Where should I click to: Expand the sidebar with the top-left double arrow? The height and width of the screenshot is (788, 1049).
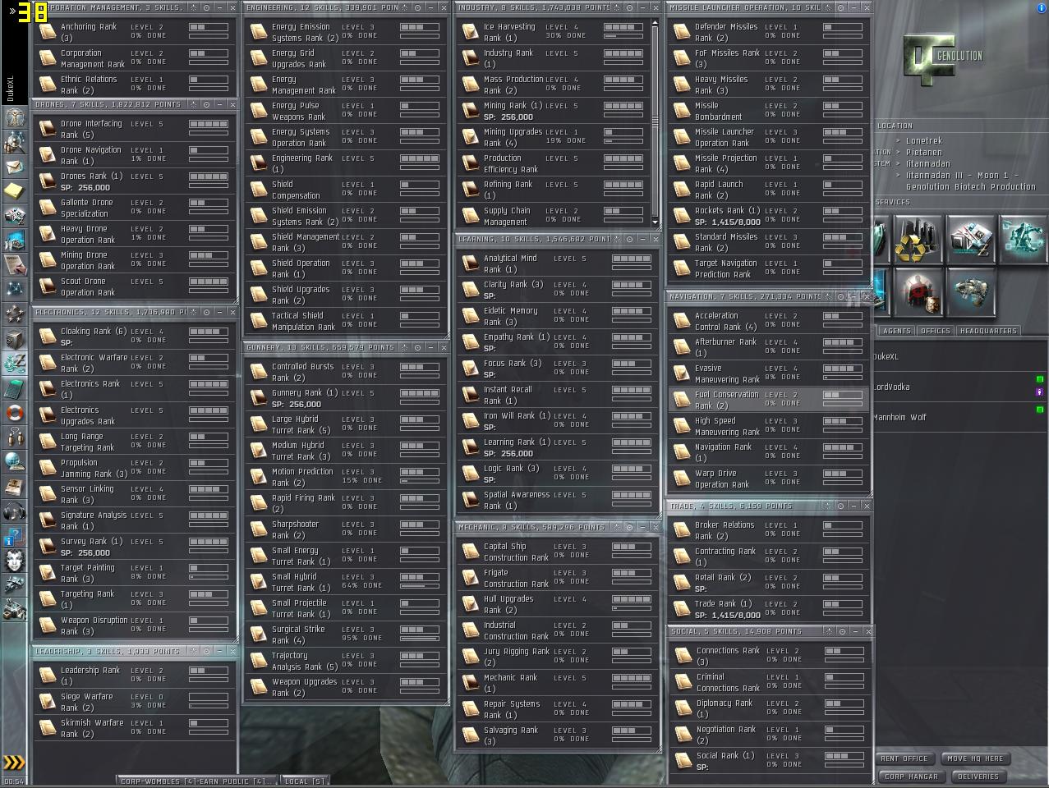coord(12,11)
